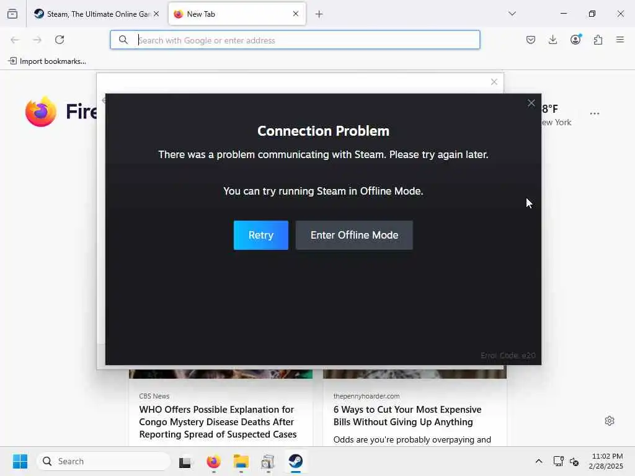Open weather widget options menu
Image resolution: width=635 pixels, height=476 pixels.
click(x=595, y=113)
